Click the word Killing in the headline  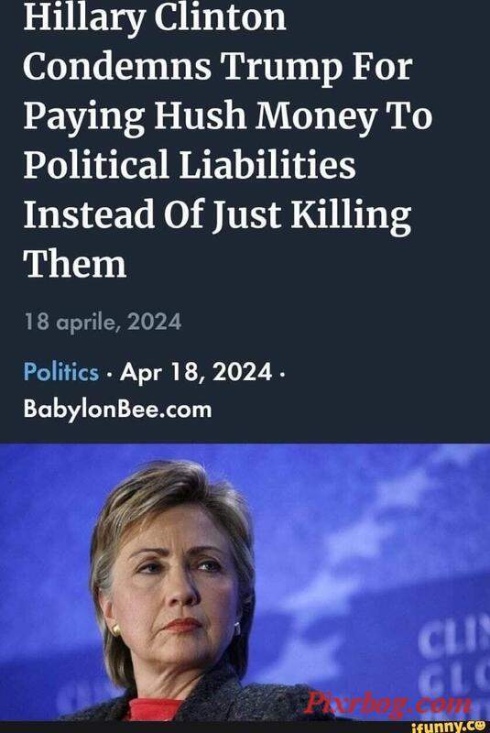[x=352, y=214]
